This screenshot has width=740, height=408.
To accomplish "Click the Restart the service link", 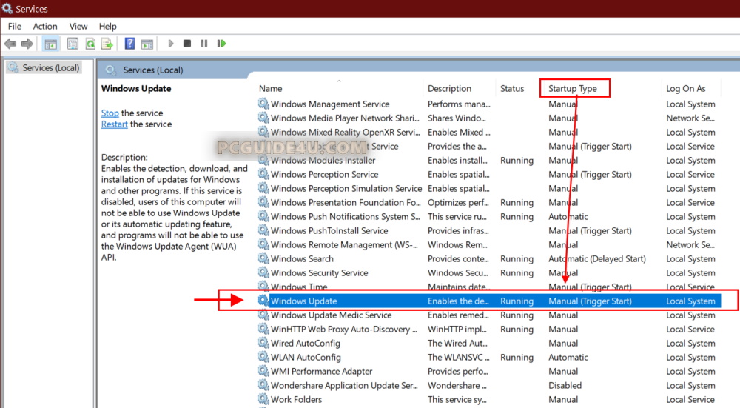I will [114, 124].
